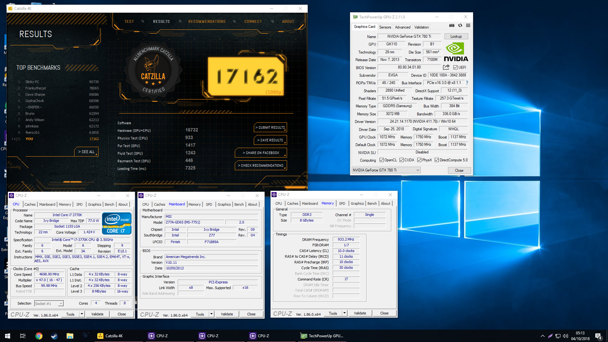
Task: Expand Tools dropdown arrow in Mainboard CPU-Z
Action: [211, 314]
